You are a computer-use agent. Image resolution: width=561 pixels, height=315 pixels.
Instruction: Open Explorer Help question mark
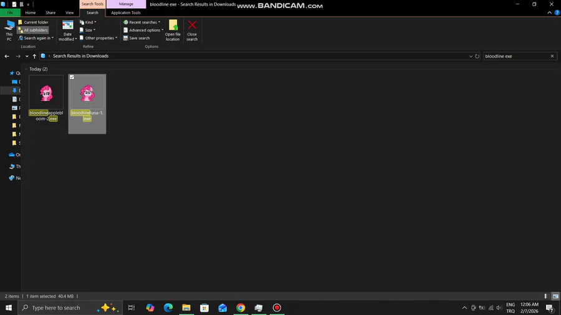[x=557, y=12]
